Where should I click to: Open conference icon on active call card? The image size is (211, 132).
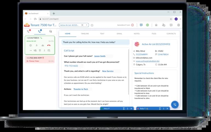click(43, 45)
